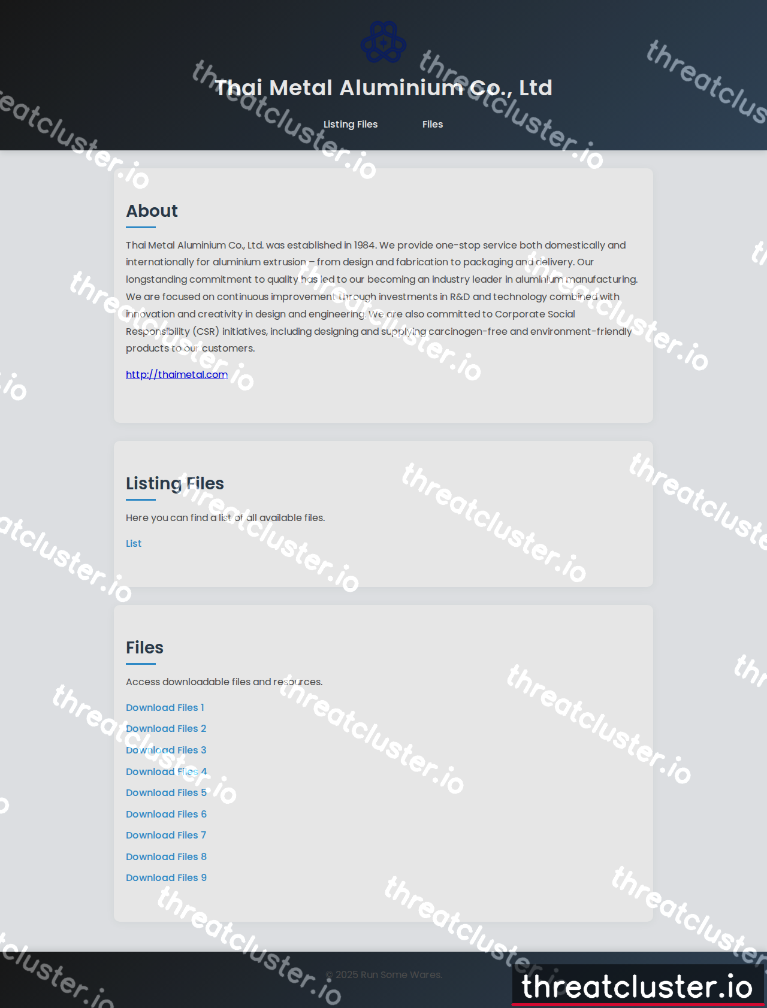Click the Listing Files section heading
Viewport: 767px width, 1008px height.
pyautogui.click(x=175, y=483)
